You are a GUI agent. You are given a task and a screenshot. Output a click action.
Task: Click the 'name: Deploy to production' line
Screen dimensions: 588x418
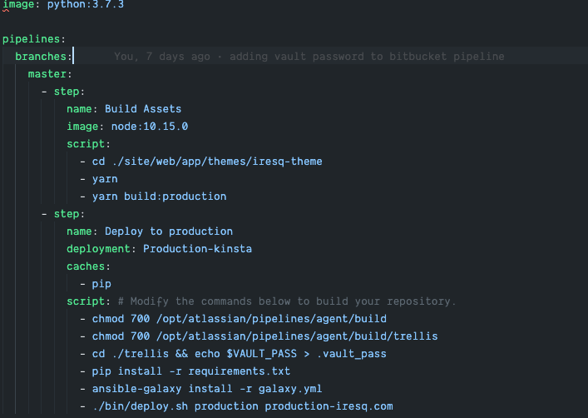click(x=150, y=231)
